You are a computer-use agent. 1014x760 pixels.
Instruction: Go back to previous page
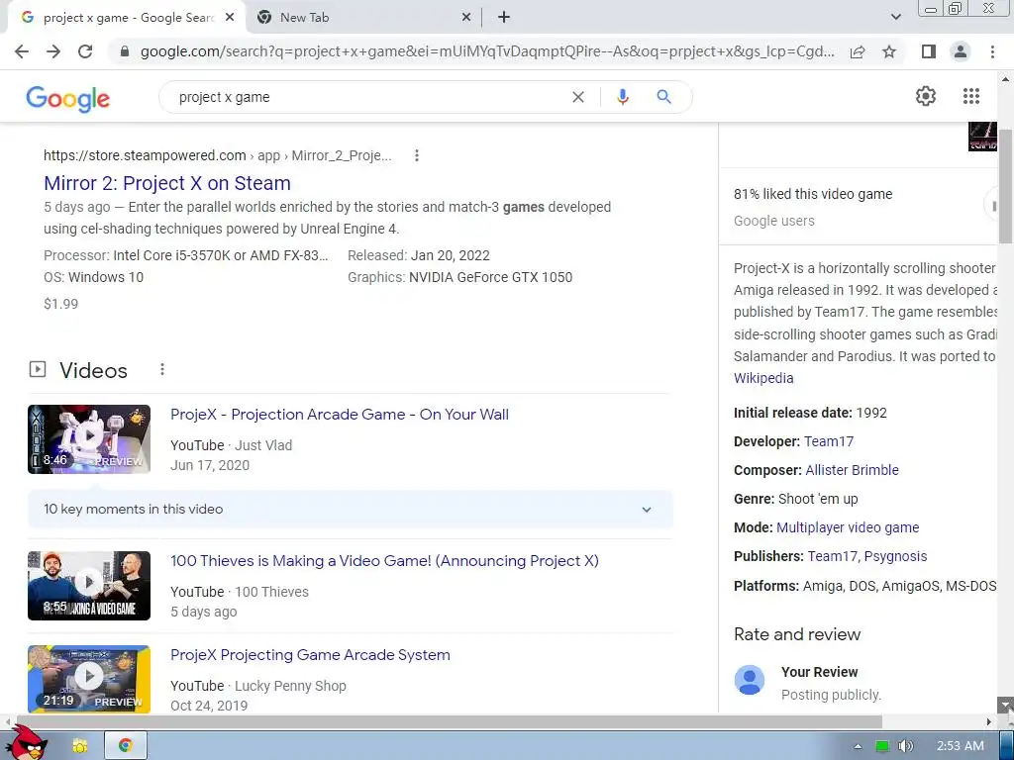point(22,51)
